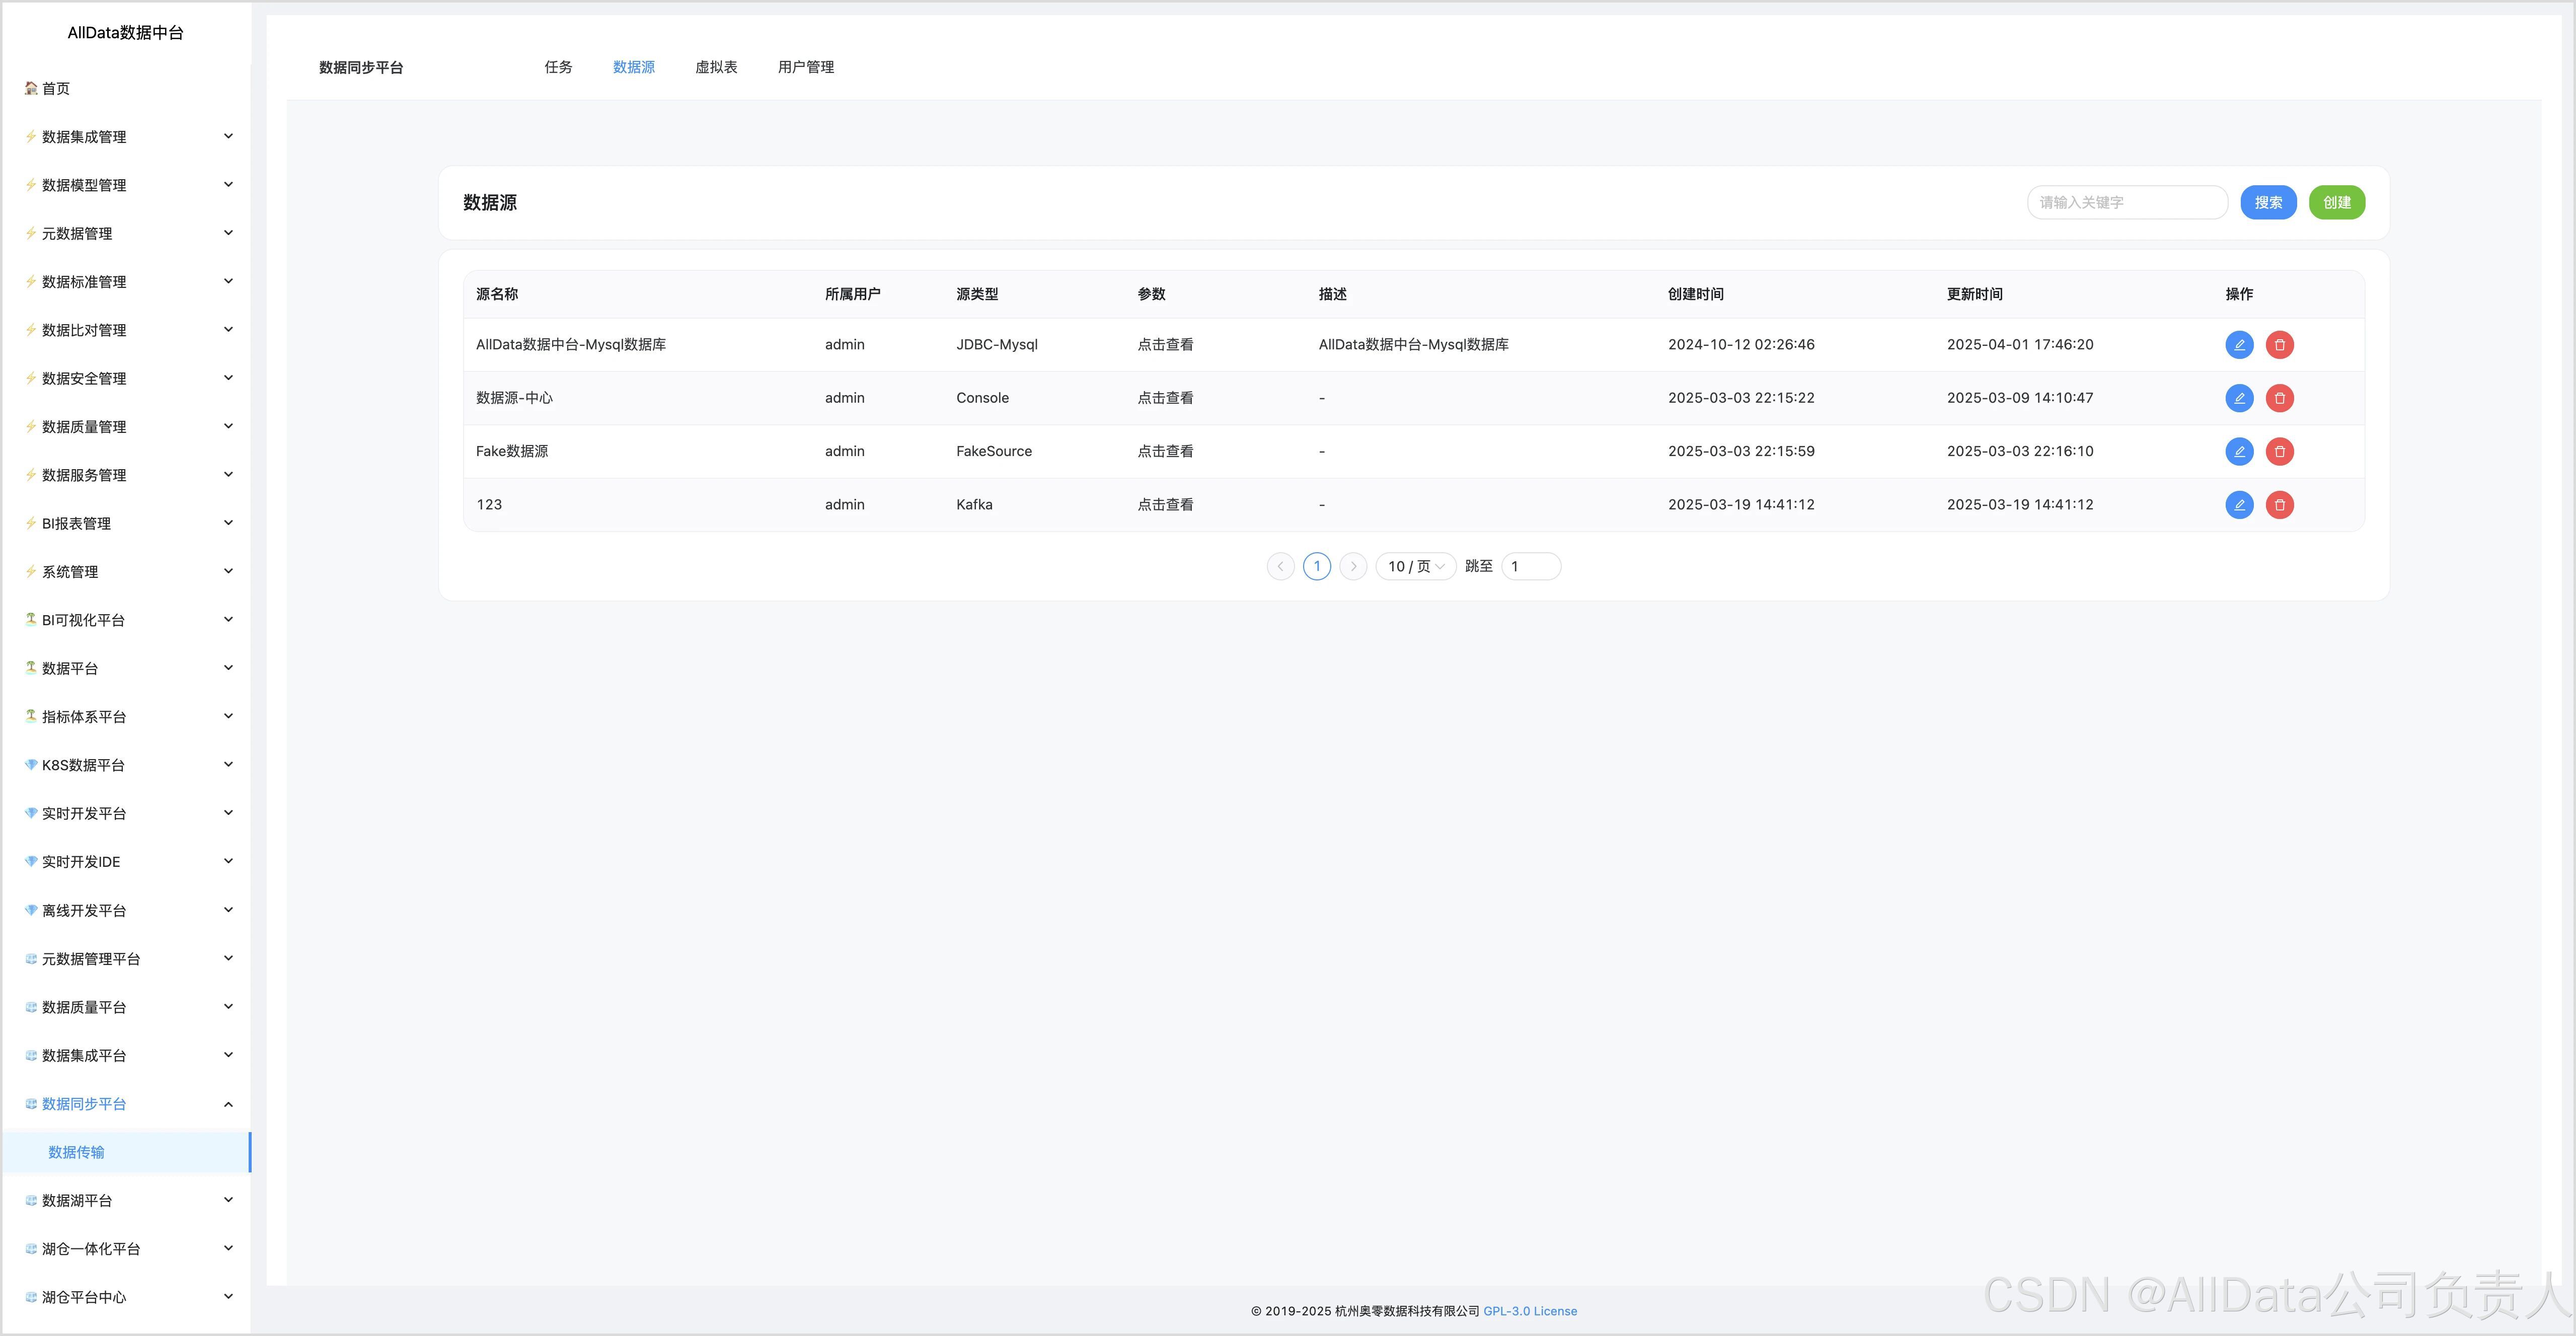Delete the AllData数据中台-Mysql数据库 data source

pyautogui.click(x=2279, y=345)
